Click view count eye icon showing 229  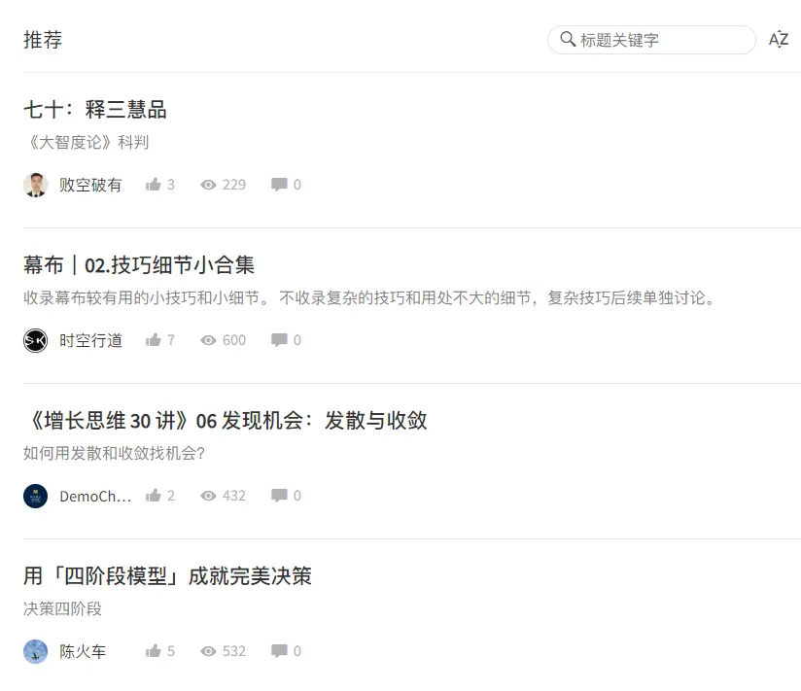(208, 185)
